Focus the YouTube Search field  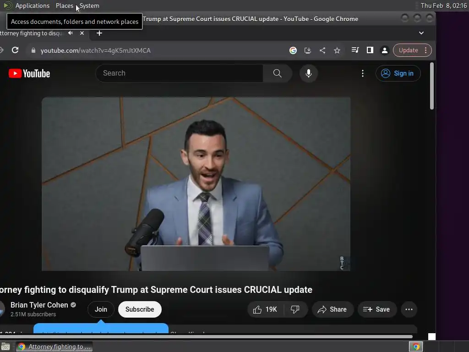[x=180, y=73]
